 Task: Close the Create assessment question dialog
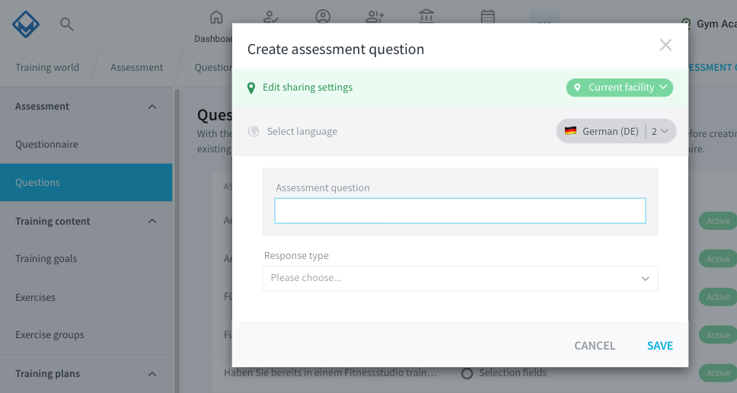[665, 45]
